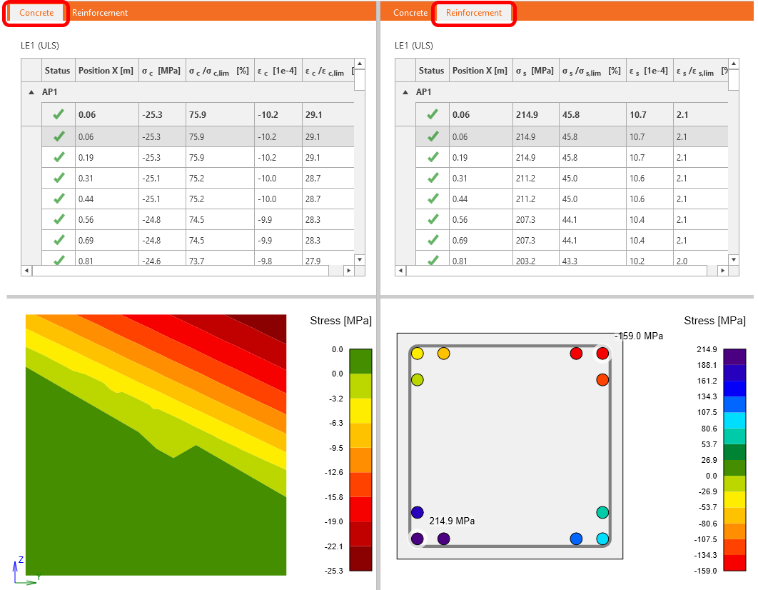Viewport: 758px width, 590px height.
Task: Click the right arrow of the reinforcement table's horizontal scrollbar
Action: [723, 271]
